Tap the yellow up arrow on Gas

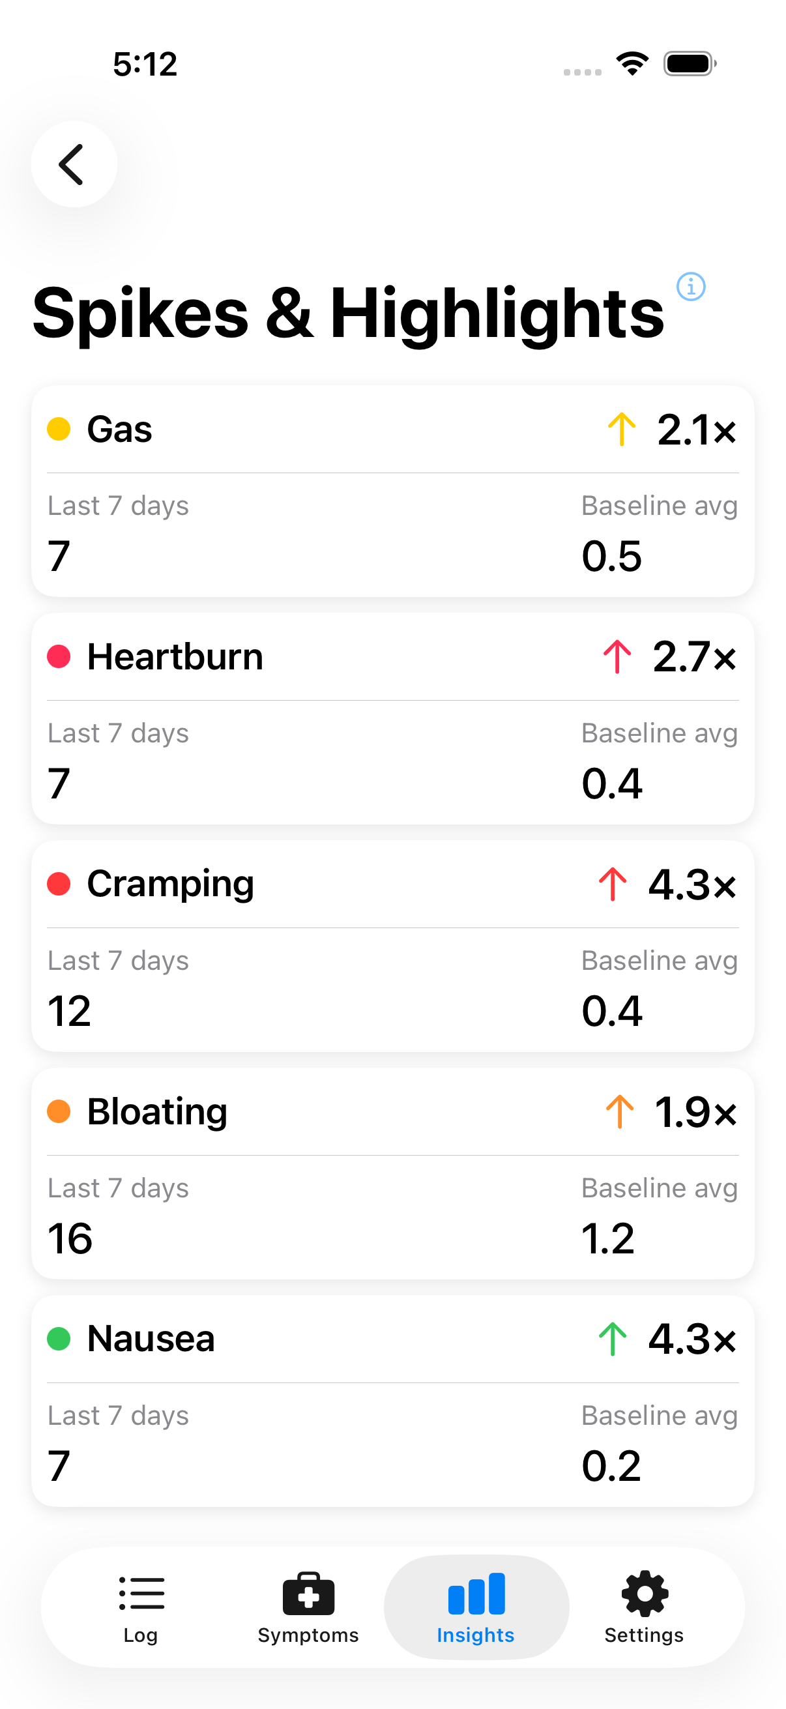pos(622,430)
